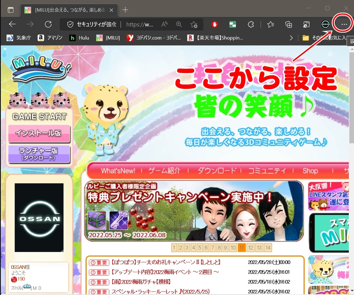Refresh the current page

[x=48, y=24]
